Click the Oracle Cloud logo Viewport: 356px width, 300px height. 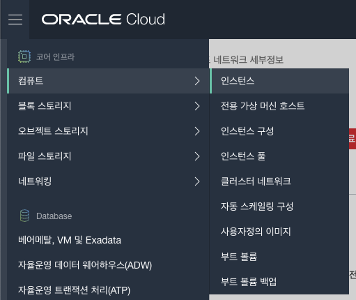(x=103, y=19)
